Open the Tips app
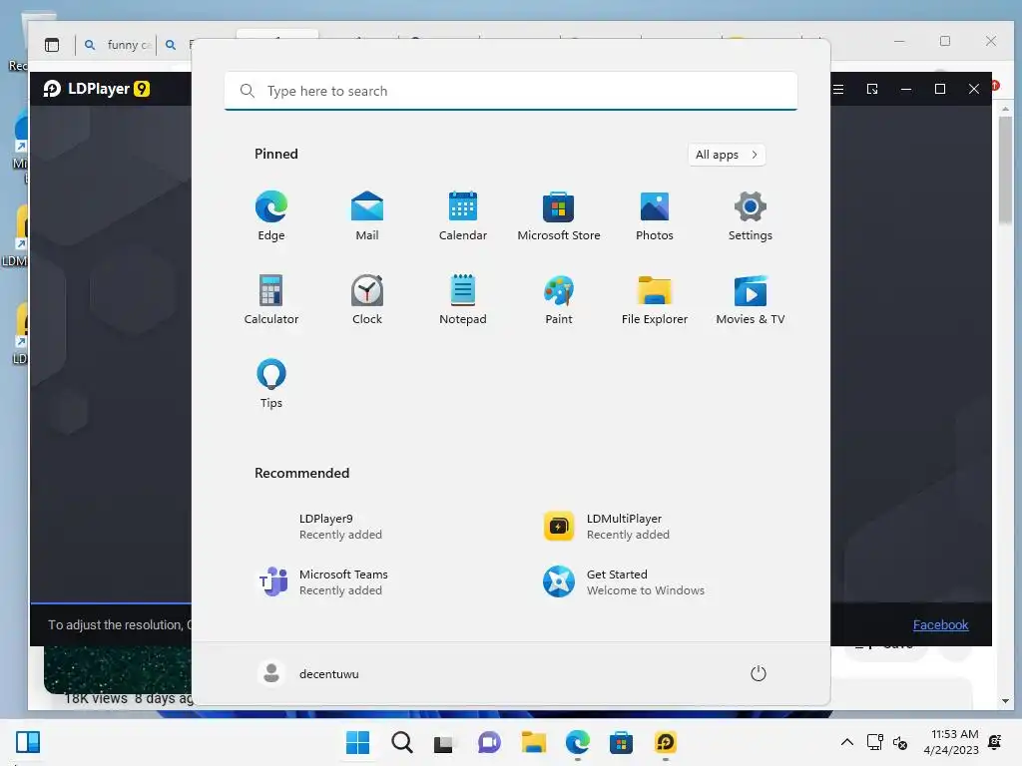The width and height of the screenshot is (1022, 766). pos(271,384)
